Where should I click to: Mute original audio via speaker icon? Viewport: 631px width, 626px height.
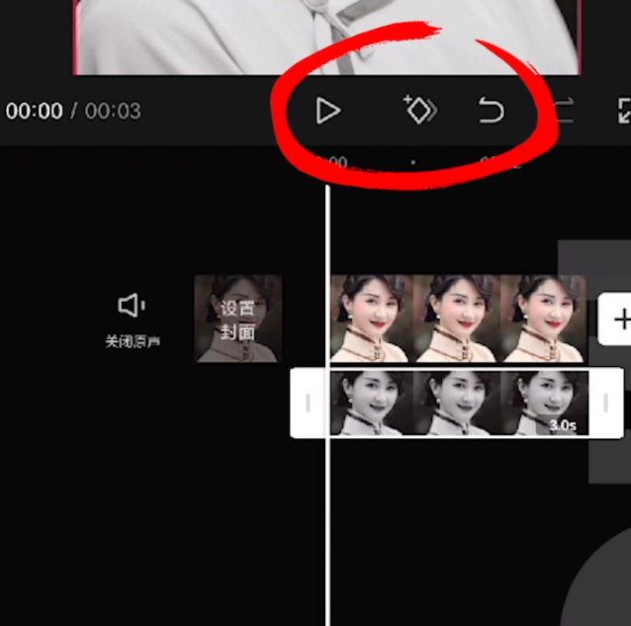click(x=132, y=306)
